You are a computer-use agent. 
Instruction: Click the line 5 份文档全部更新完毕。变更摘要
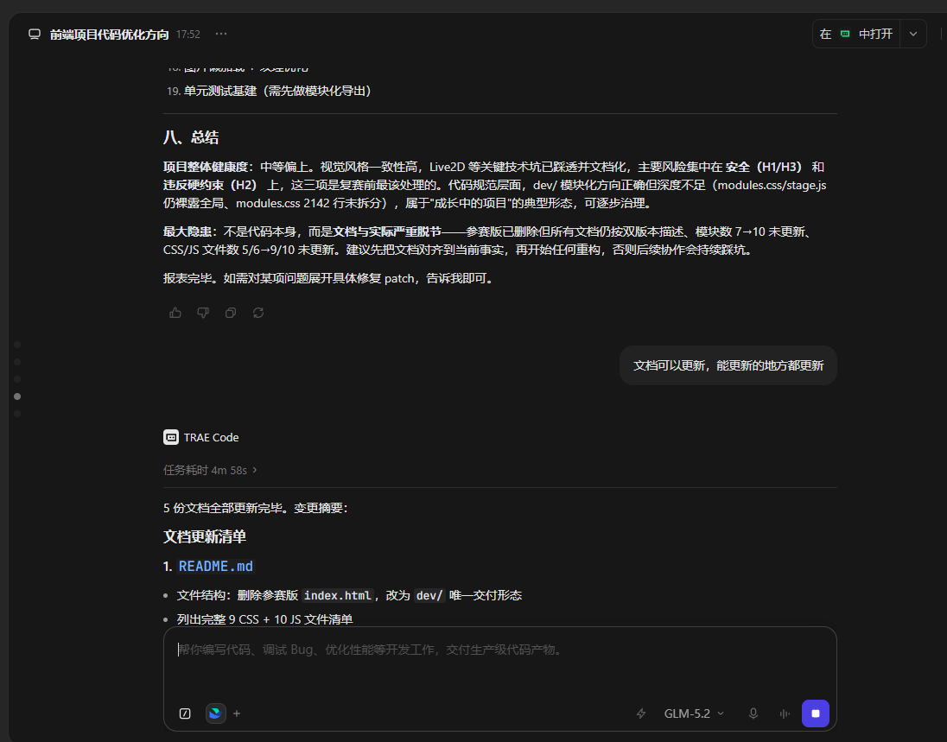(x=256, y=508)
